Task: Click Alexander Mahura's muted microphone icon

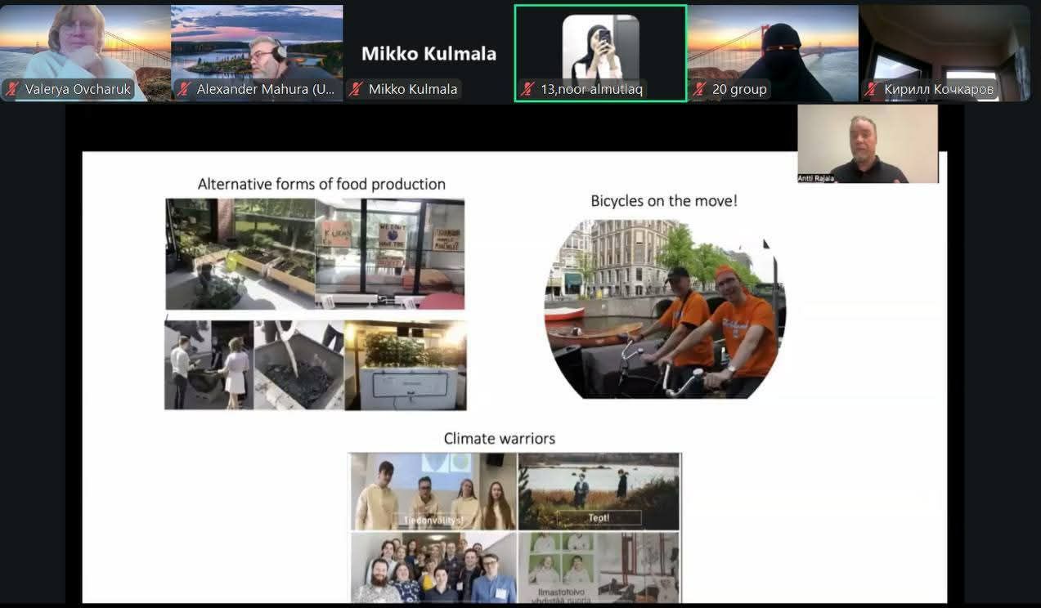Action: pyautogui.click(x=184, y=89)
